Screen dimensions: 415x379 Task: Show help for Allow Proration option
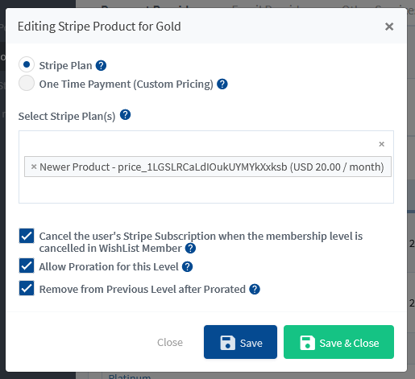click(187, 266)
